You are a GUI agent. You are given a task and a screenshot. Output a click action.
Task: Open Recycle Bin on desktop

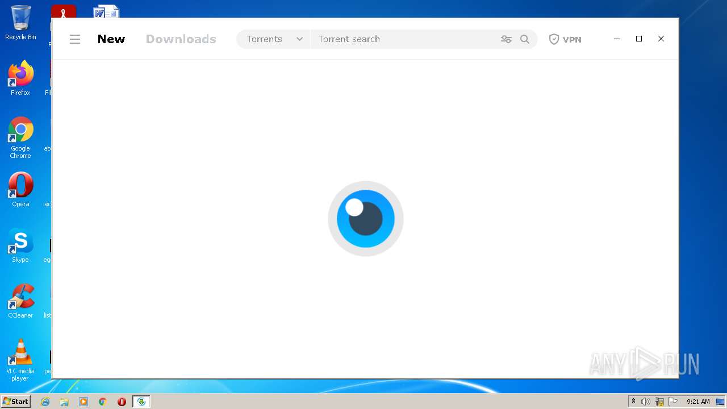pos(20,23)
